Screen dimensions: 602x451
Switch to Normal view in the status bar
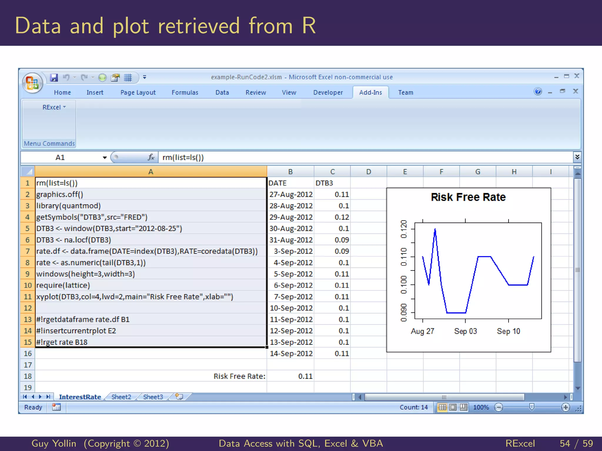[x=442, y=407]
